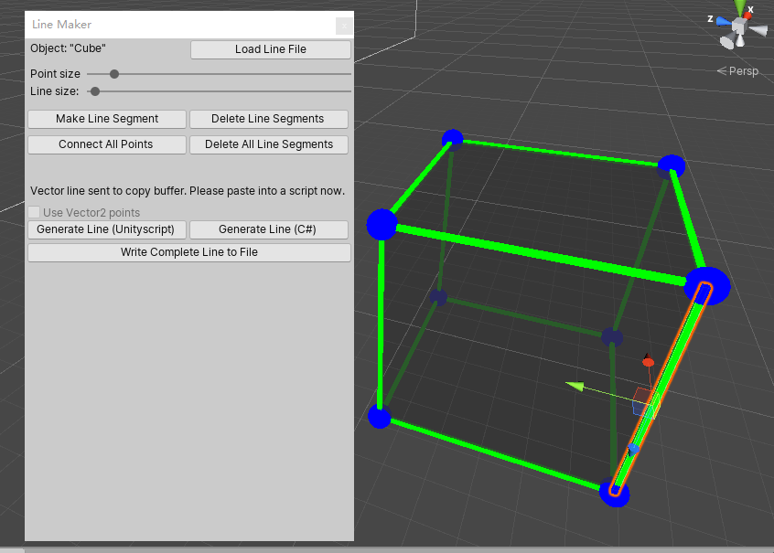Click Generate Line (C#) button
Viewport: 774px width, 553px height.
(x=268, y=229)
